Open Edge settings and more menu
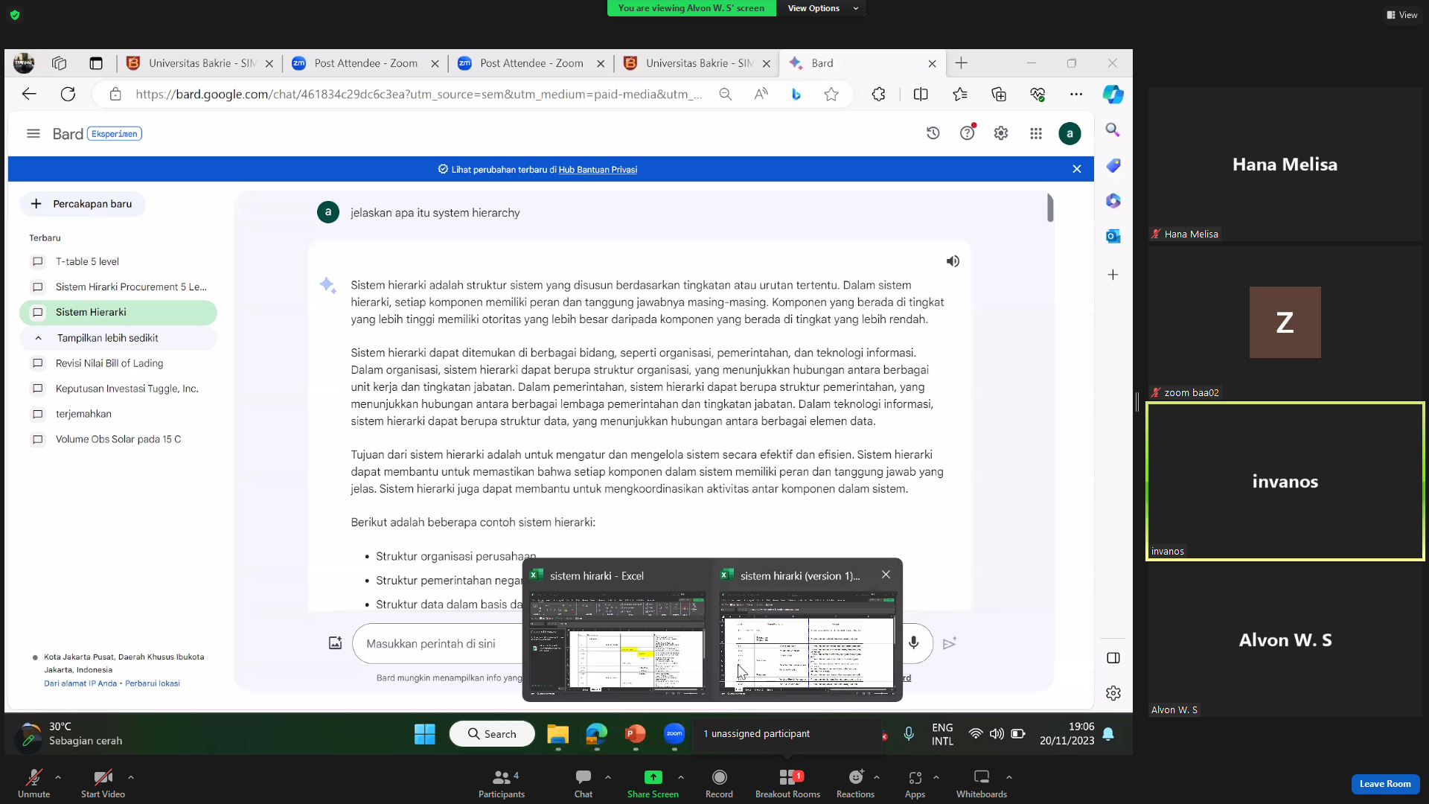 click(1076, 95)
